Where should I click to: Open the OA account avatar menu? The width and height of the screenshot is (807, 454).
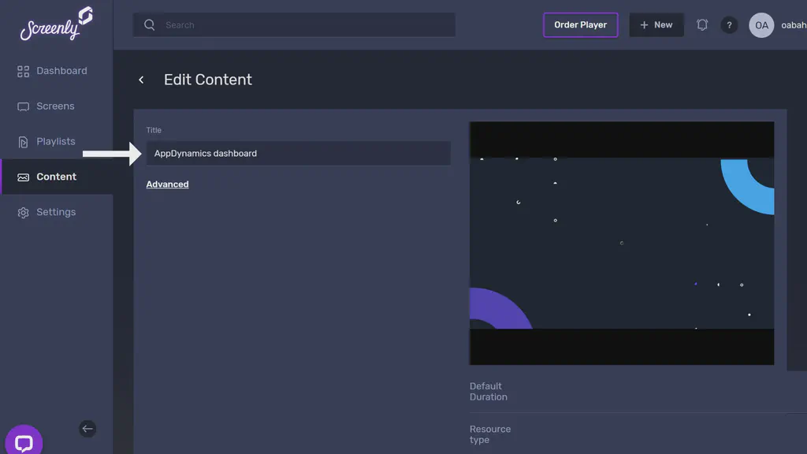point(761,24)
